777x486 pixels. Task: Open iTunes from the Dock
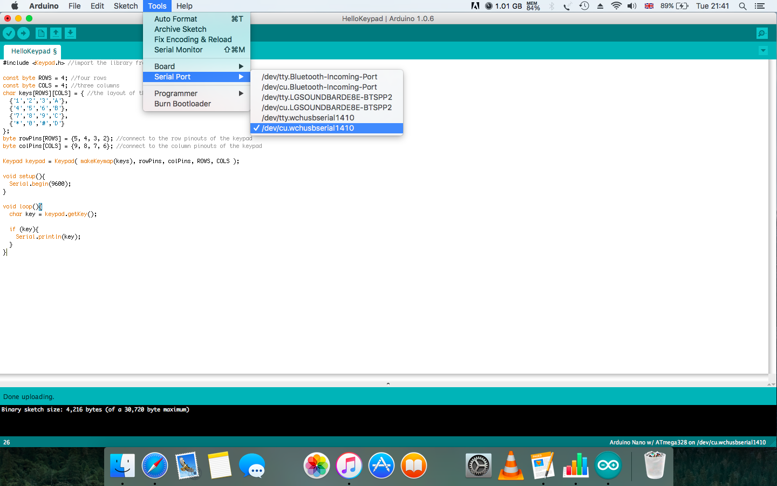[349, 465]
